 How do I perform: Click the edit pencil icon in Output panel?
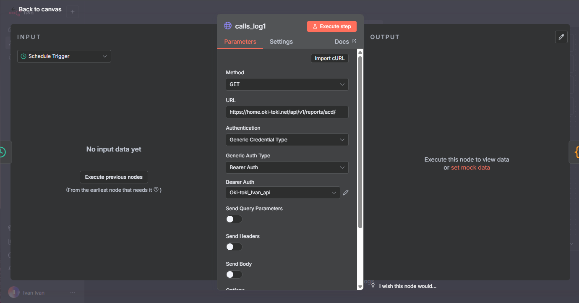pos(561,37)
